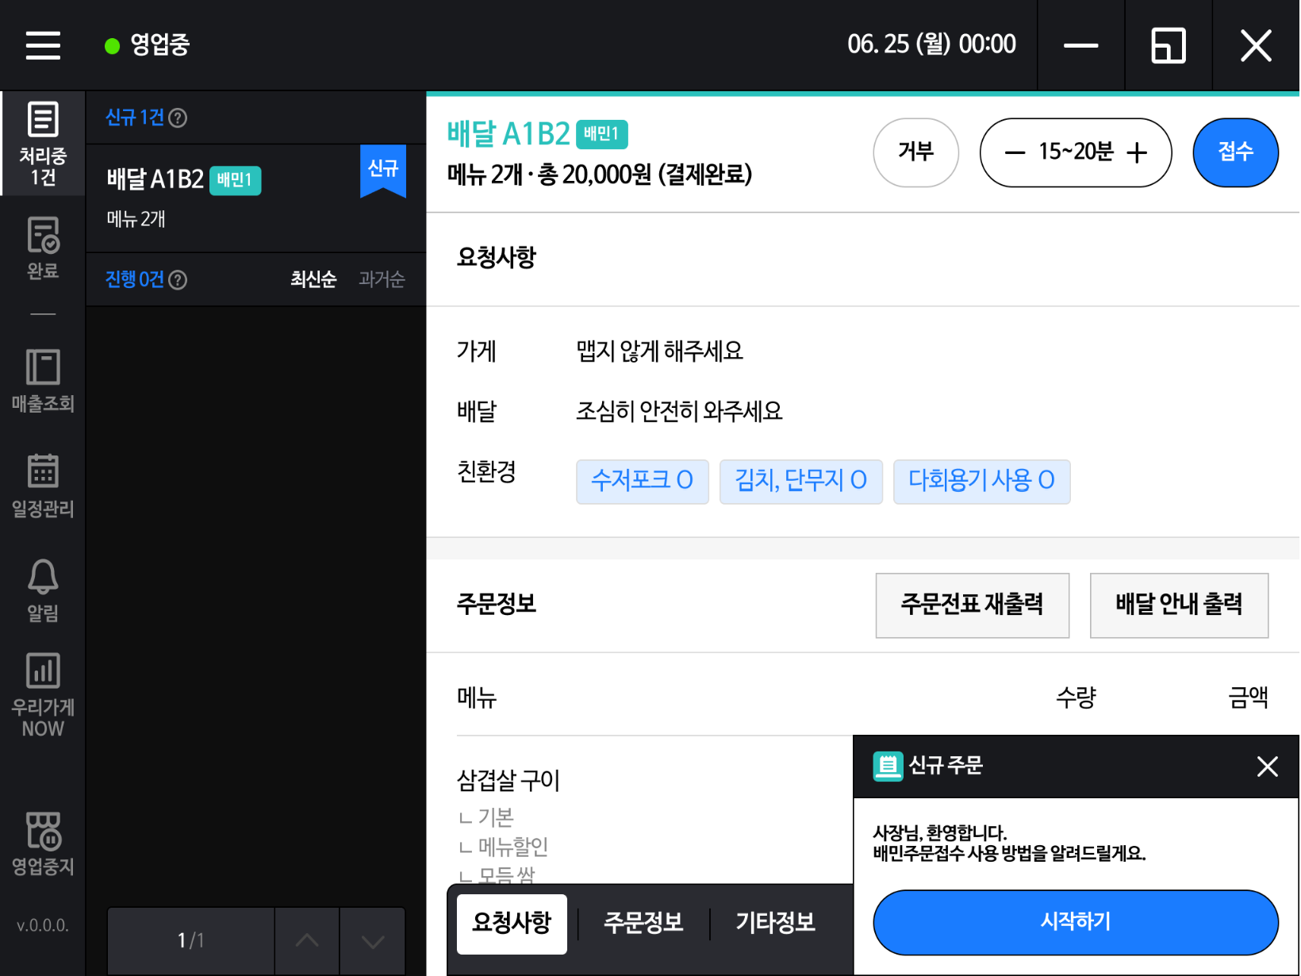Click 시작하기 in the popup

click(x=1076, y=922)
